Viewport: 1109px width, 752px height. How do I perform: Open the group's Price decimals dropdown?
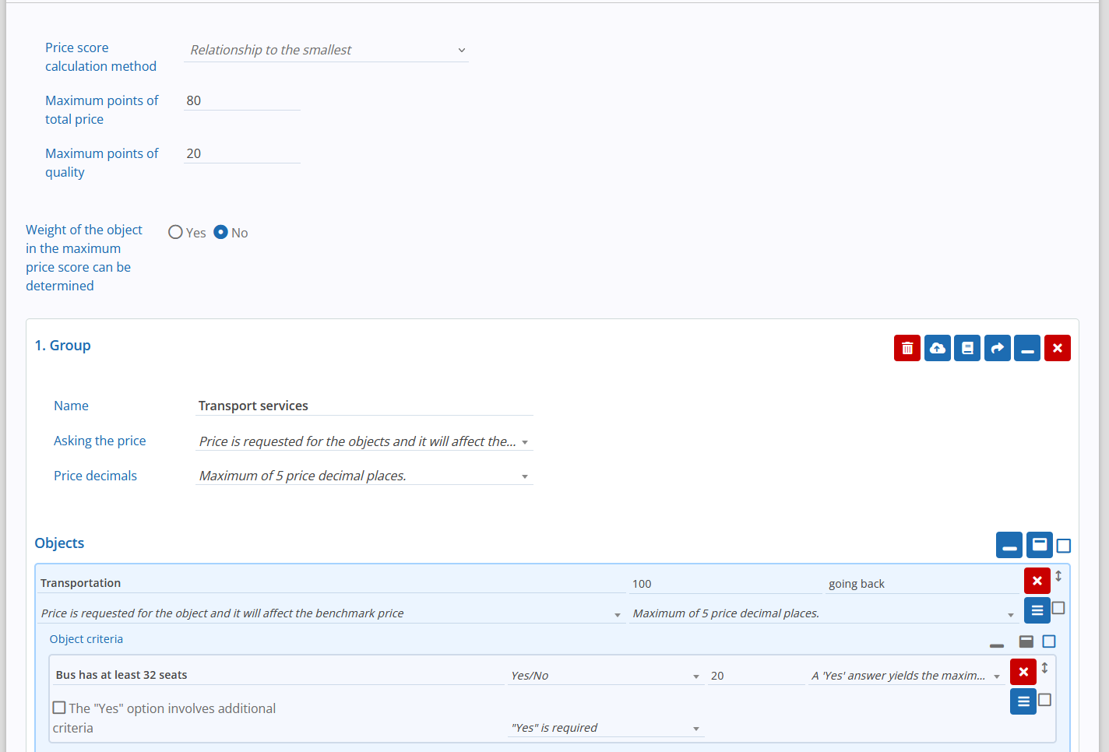click(364, 476)
